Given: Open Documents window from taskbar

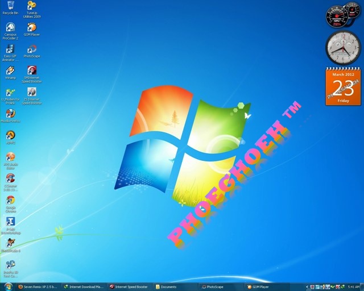Looking at the screenshot, I should coord(175,287).
